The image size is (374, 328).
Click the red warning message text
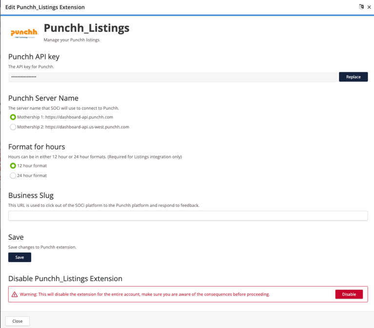coord(145,294)
